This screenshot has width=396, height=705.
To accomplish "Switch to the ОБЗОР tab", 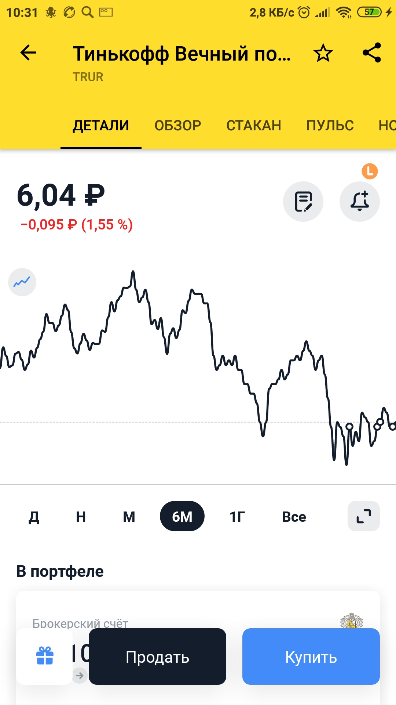I will (178, 126).
